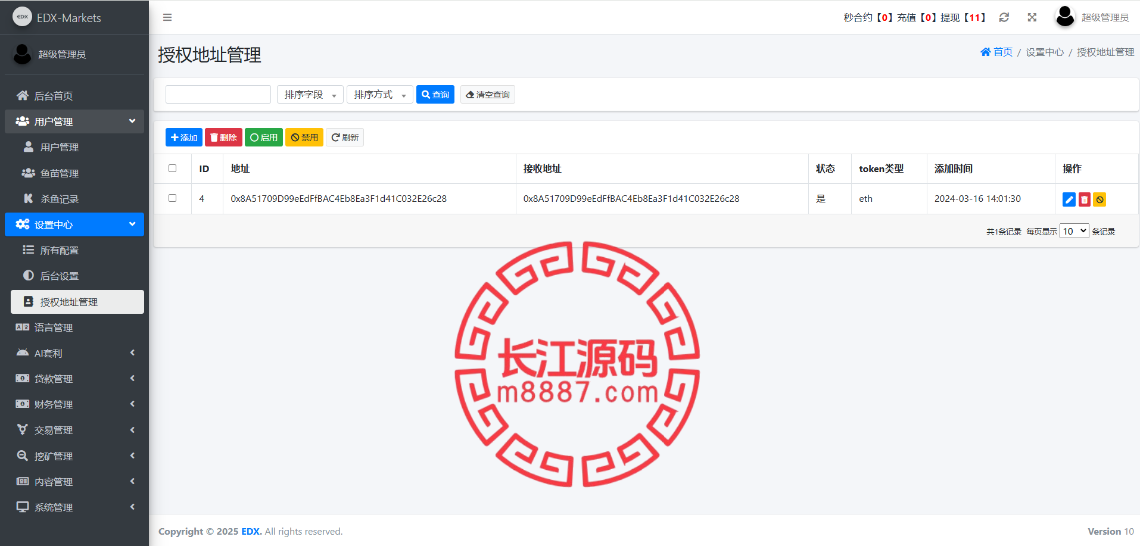
Task: Click the 秒合约【0】 notification in header
Action: coord(868,17)
